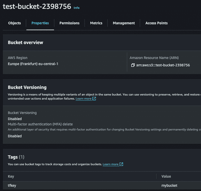Click the Key column header
Viewport: 201px width, 191px height.
tap(11, 177)
